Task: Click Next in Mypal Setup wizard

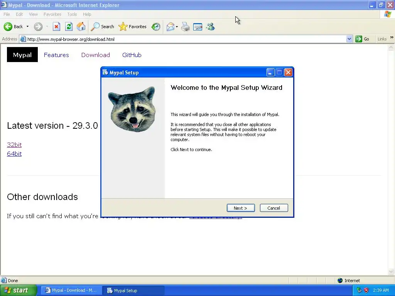Action: [241, 208]
